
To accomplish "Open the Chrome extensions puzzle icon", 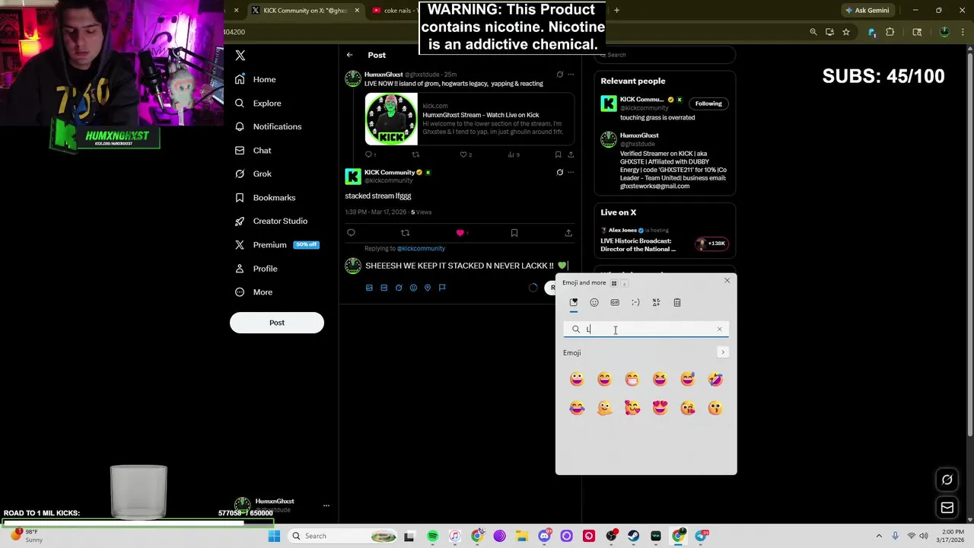I will pos(890,32).
